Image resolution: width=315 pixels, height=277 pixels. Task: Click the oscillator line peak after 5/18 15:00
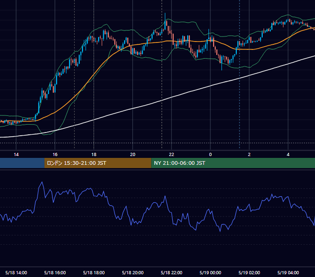tap(42, 182)
